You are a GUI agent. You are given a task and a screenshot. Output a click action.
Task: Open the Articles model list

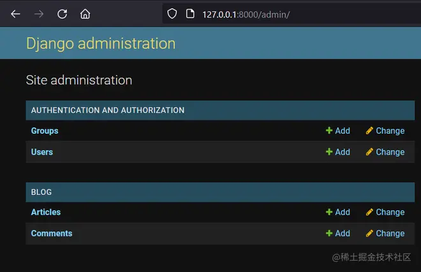(x=46, y=212)
